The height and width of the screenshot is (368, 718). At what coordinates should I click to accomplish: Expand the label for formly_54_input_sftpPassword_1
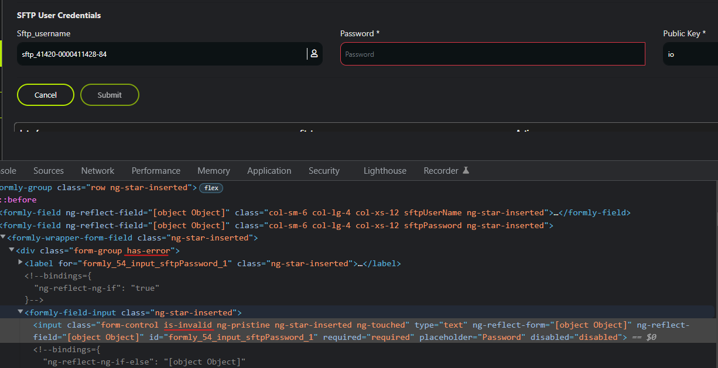[x=20, y=263]
